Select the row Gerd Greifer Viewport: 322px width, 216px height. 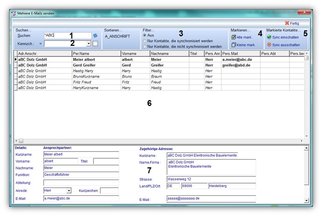159,65
